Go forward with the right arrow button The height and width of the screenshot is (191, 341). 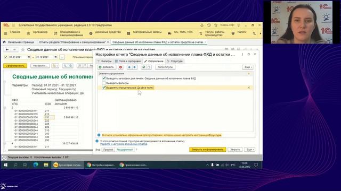pyautogui.click(x=14, y=49)
